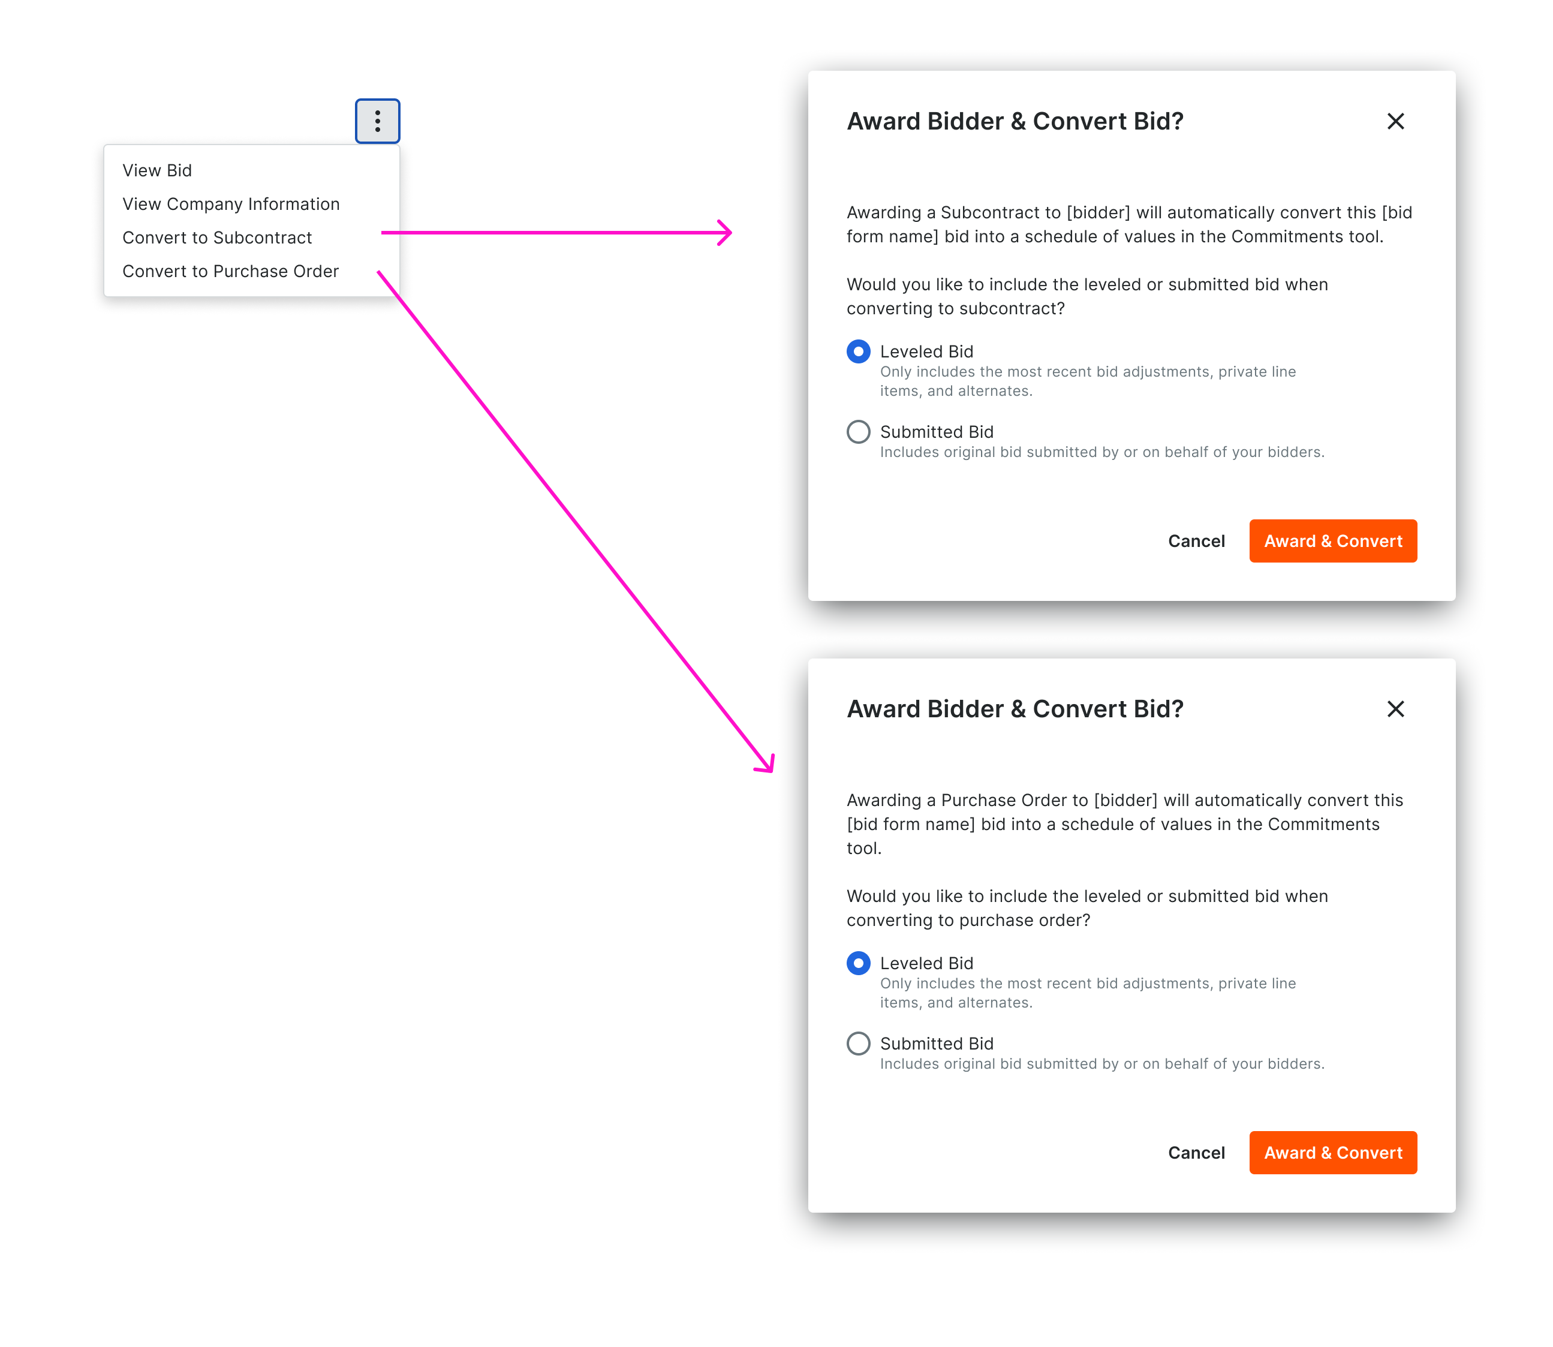
Task: Click Cancel in the subcontract dialog
Action: [x=1196, y=540]
